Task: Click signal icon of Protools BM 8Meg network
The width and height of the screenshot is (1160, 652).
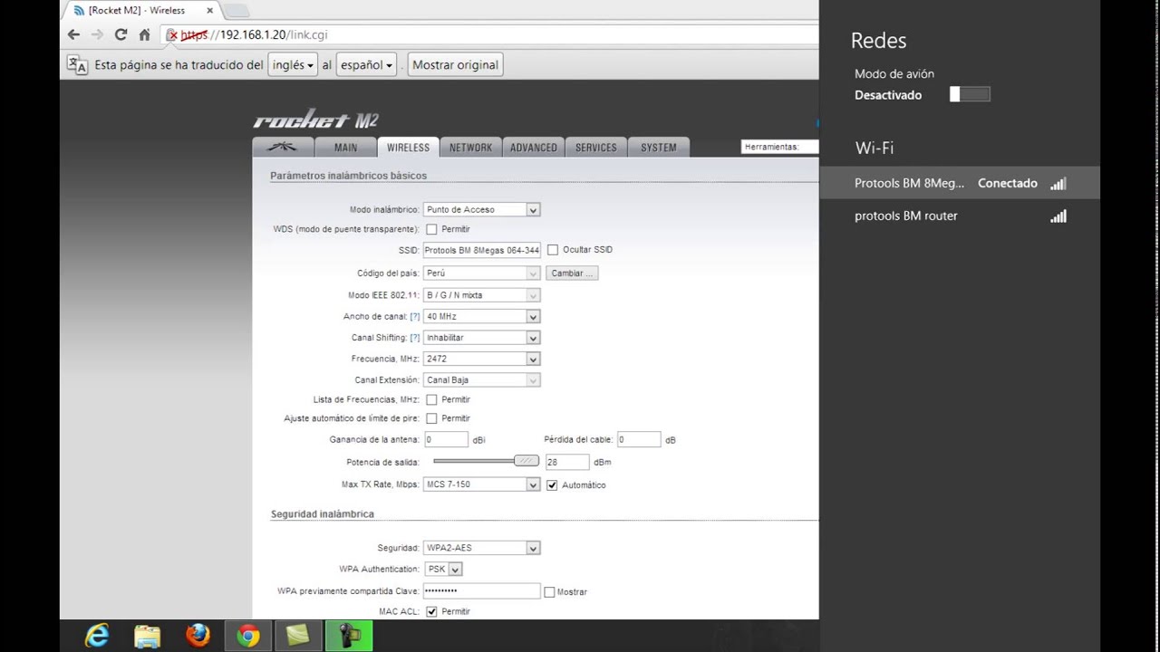Action: pos(1058,183)
